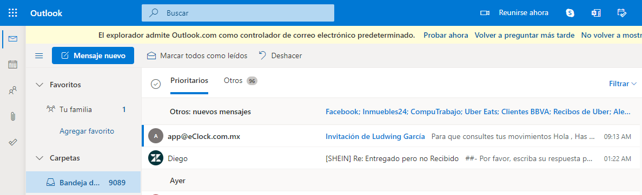The image size is (642, 195).
Task: Select the app@eClock.com.mx message avatar
Action: point(155,136)
